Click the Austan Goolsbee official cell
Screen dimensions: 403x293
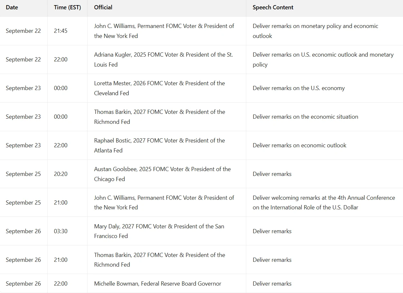tap(162, 174)
